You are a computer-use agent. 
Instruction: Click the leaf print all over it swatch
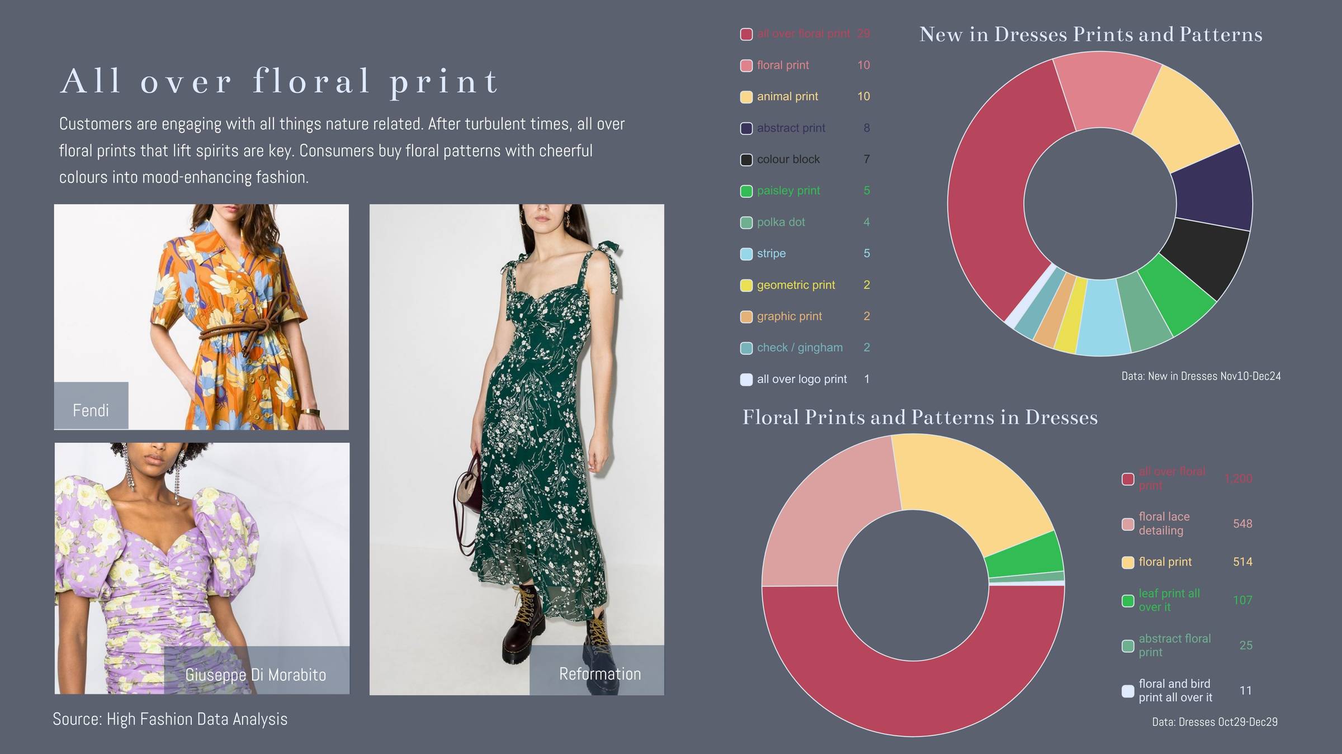[1128, 600]
